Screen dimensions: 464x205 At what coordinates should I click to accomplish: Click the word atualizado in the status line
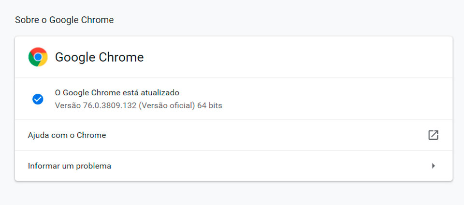point(159,93)
